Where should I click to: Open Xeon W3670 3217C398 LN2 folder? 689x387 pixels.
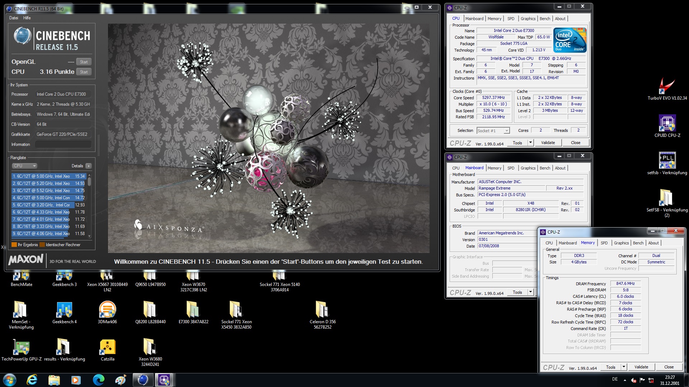coord(193,282)
